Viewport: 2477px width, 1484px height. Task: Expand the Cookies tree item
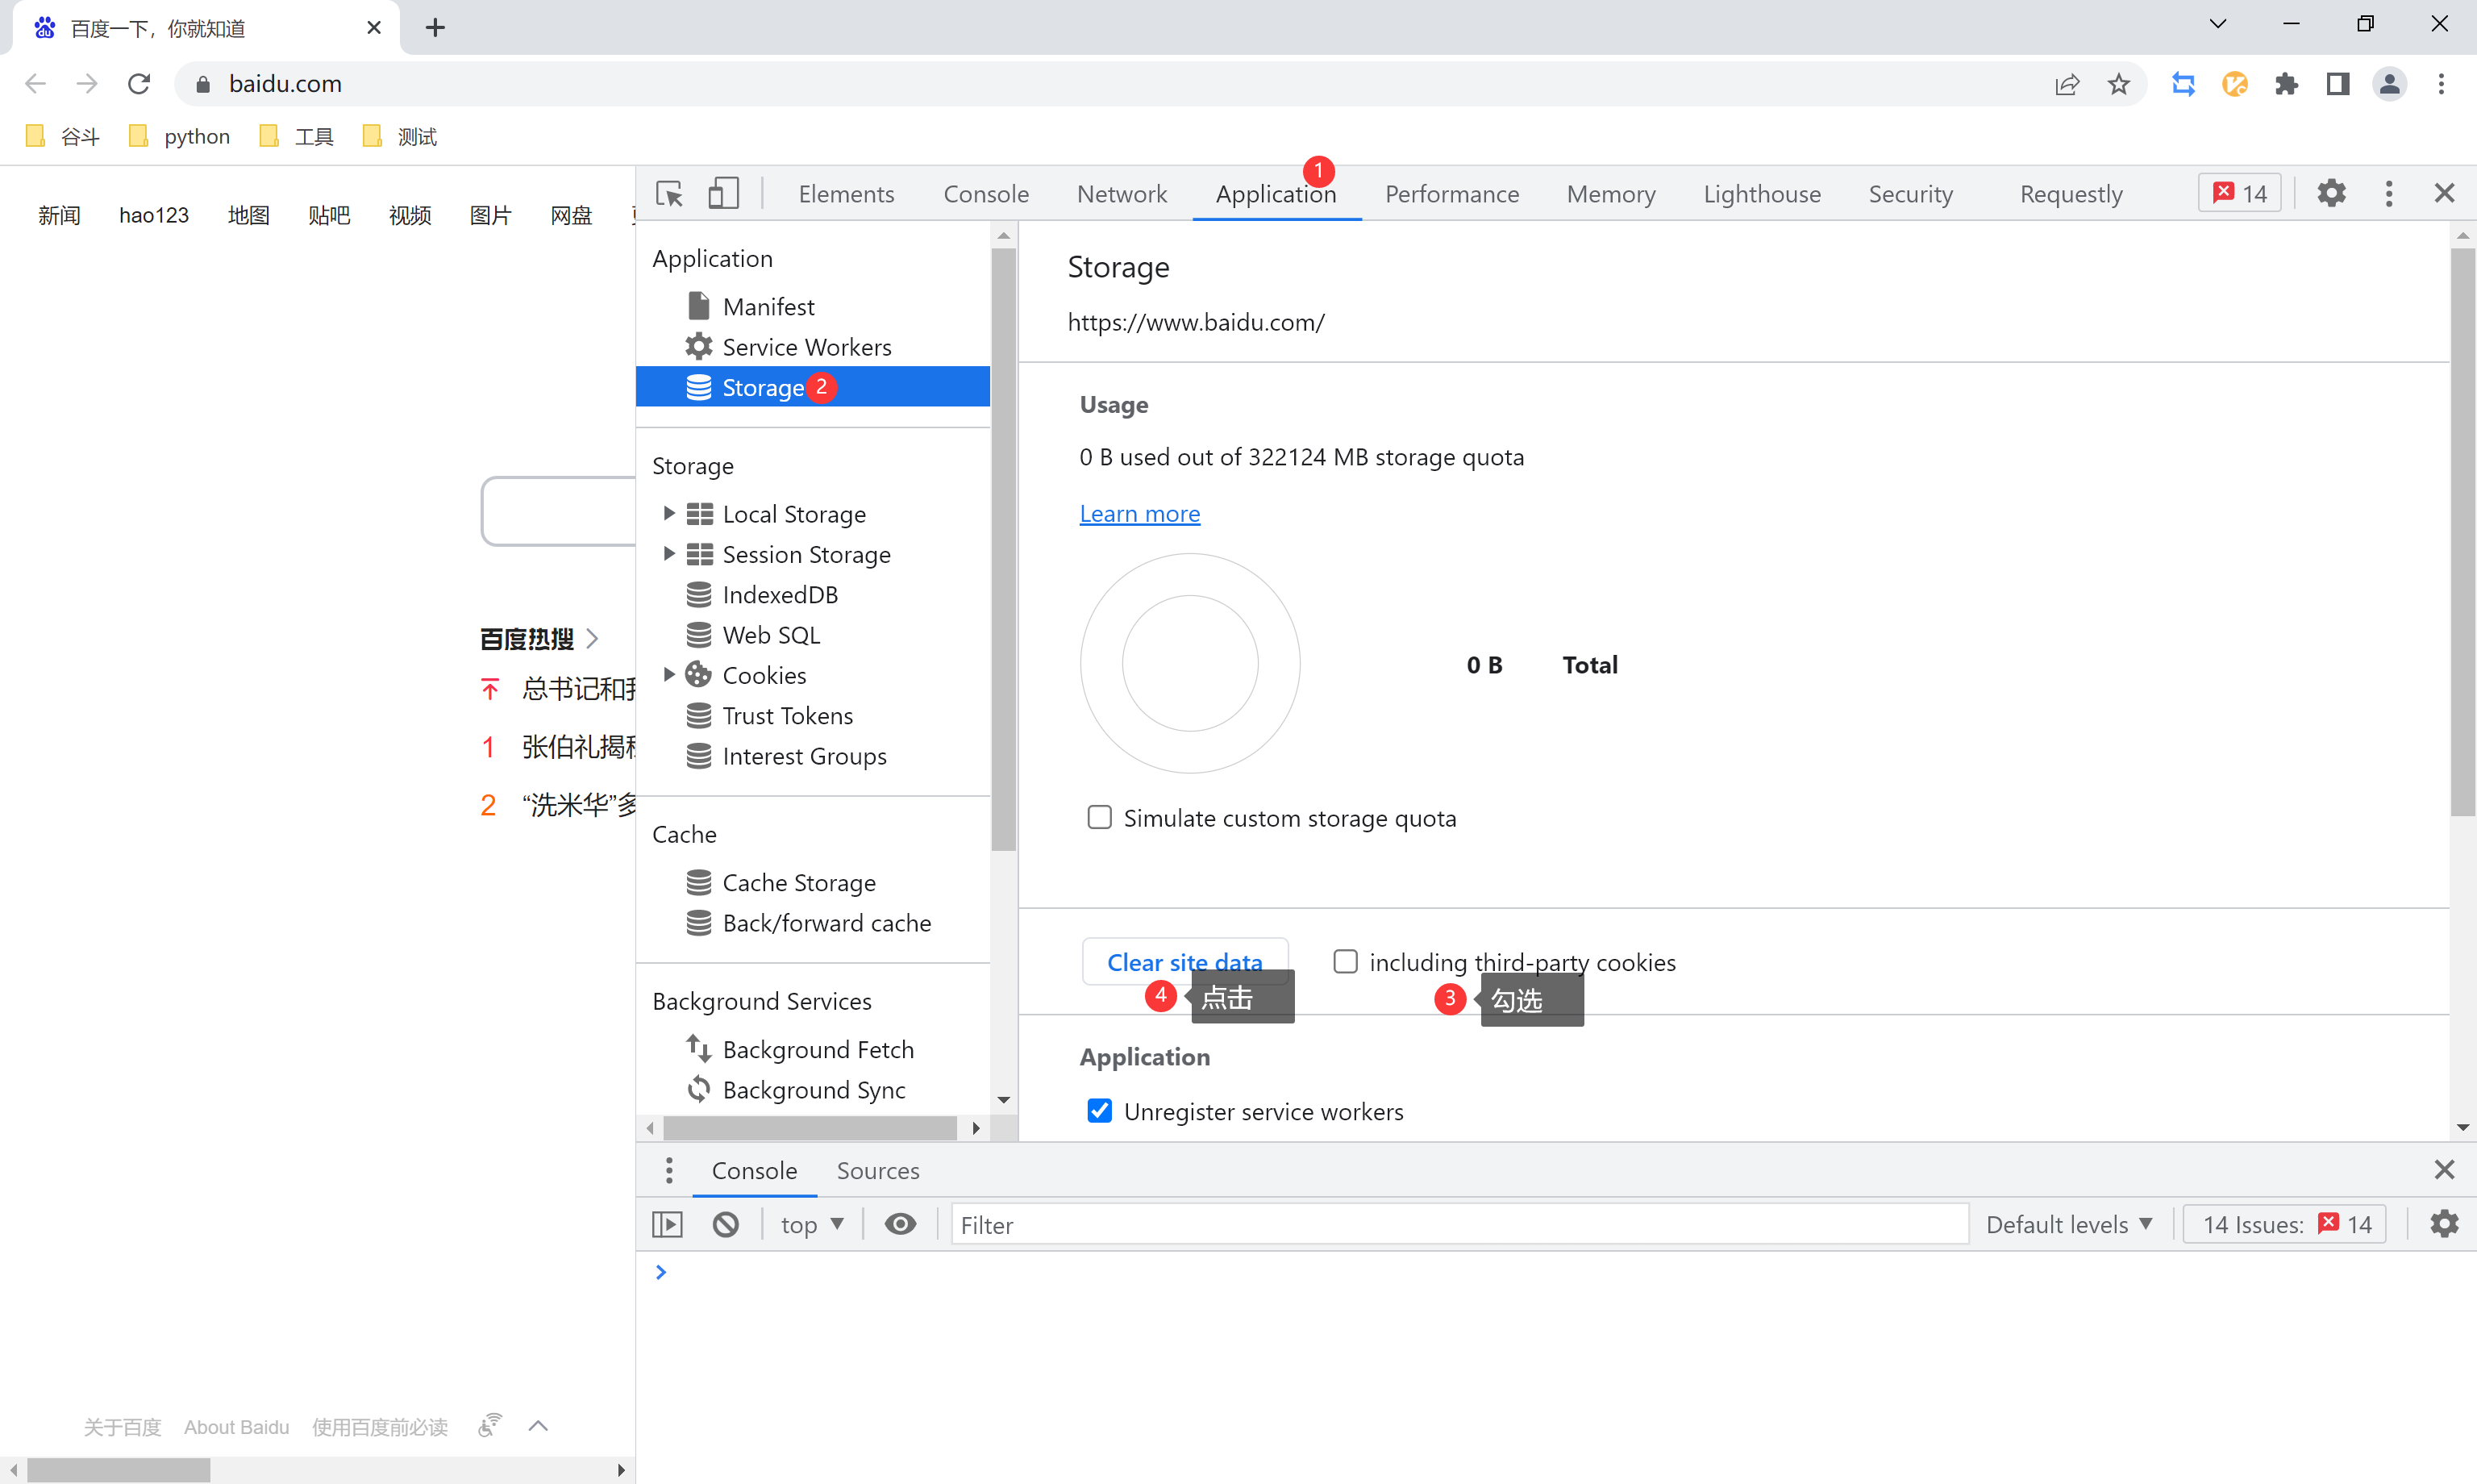tap(669, 675)
